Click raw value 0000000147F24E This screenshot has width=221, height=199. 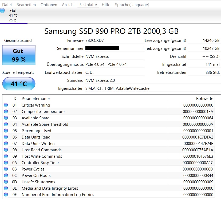tap(198, 143)
